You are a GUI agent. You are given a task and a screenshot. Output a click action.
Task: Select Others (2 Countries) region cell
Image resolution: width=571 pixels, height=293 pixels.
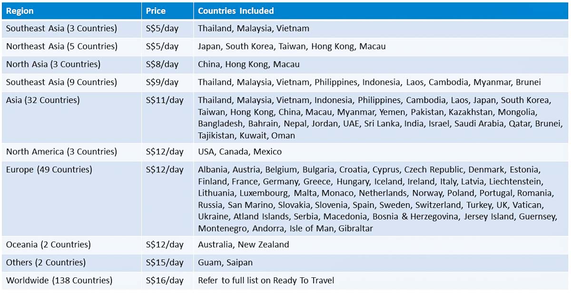click(x=71, y=263)
